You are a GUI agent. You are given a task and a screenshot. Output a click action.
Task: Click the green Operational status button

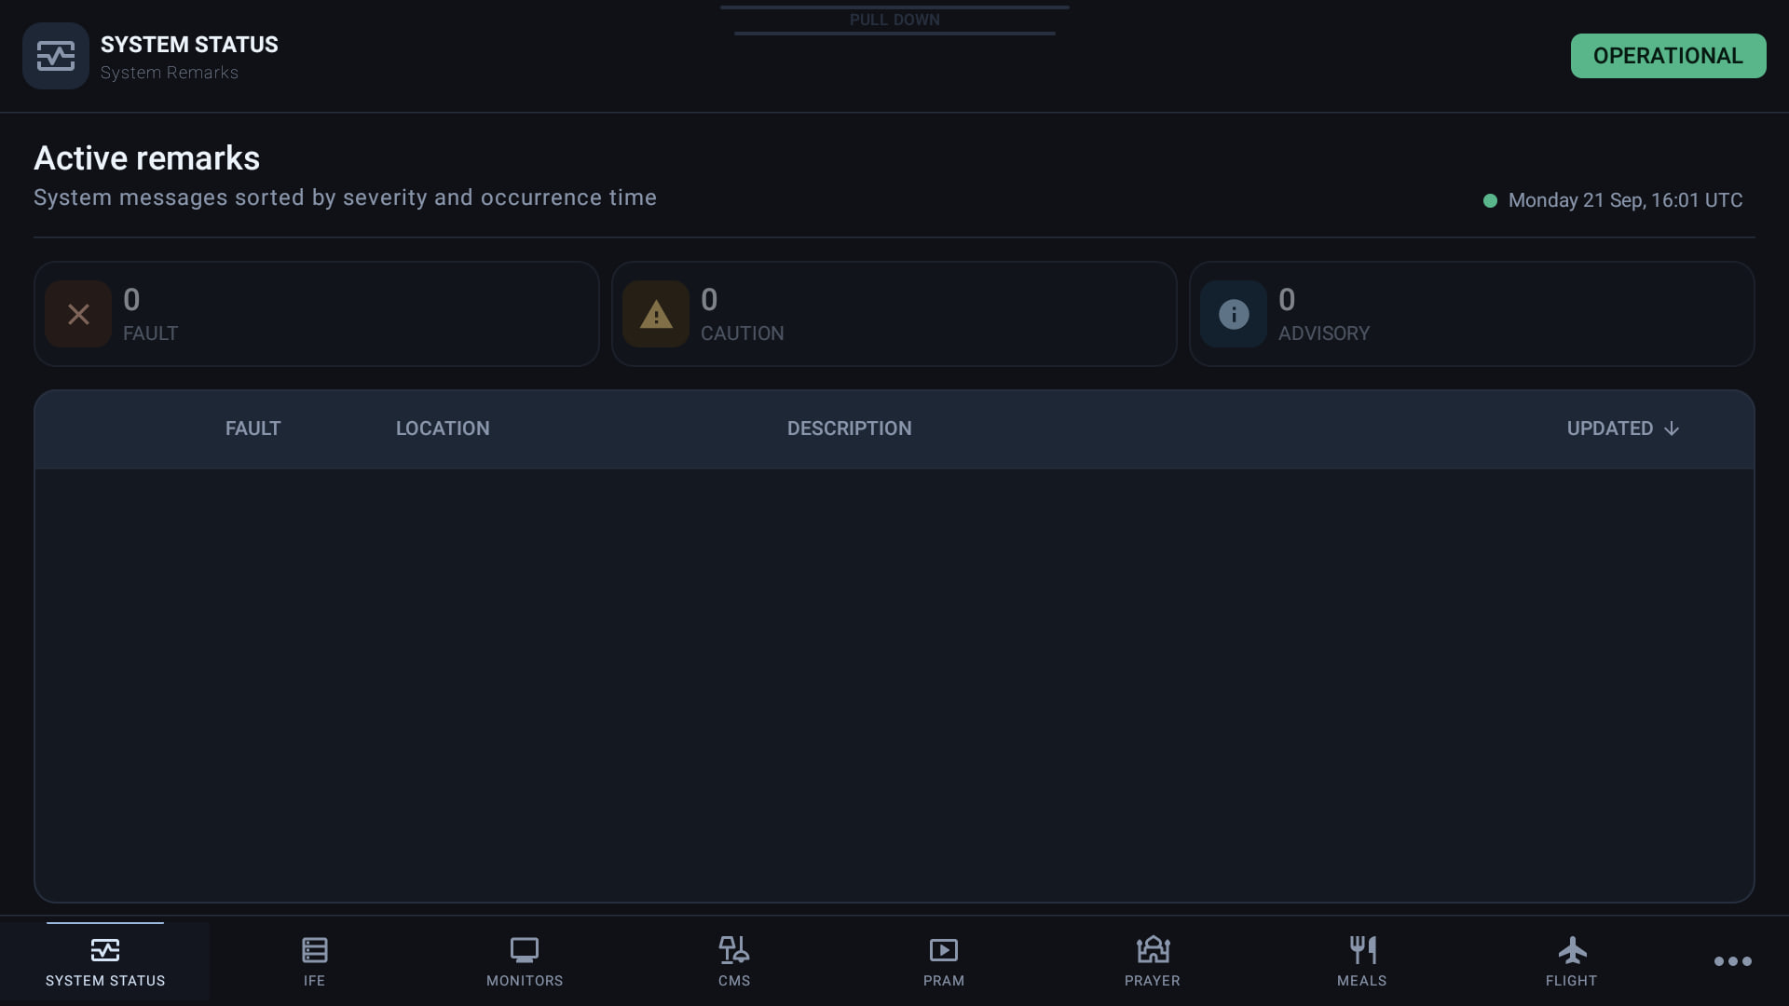tap(1668, 56)
